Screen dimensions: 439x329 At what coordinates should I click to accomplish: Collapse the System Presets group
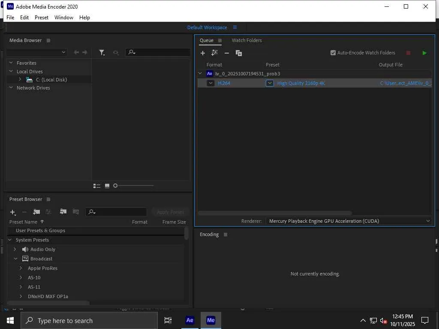(10, 240)
